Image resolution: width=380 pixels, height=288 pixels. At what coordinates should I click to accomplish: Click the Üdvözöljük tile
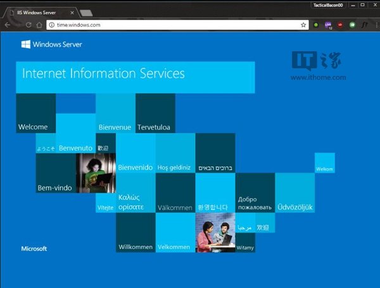(294, 193)
